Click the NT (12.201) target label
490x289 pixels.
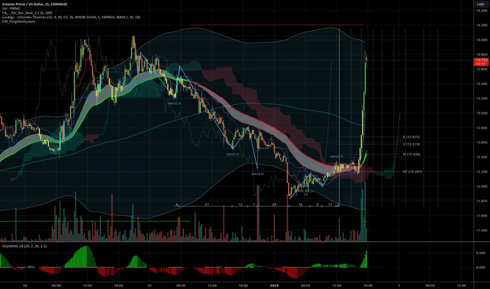[x=413, y=171]
